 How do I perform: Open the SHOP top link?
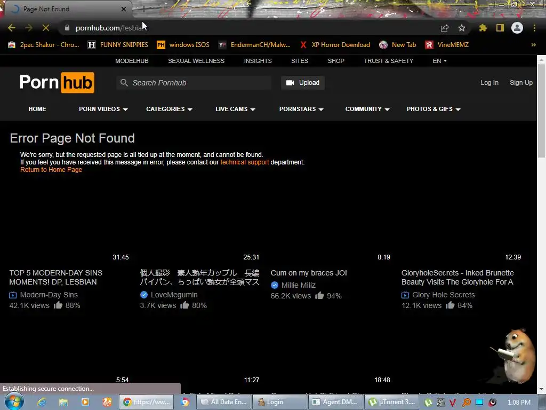[x=336, y=61]
